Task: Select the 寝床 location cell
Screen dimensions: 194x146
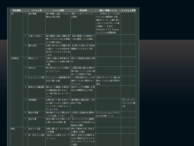Action: [17, 137]
